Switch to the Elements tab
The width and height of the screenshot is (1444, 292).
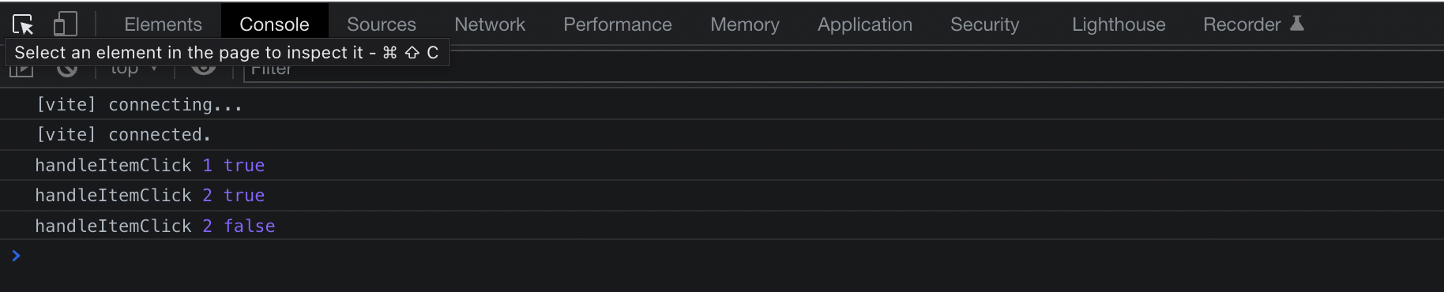pos(163,24)
